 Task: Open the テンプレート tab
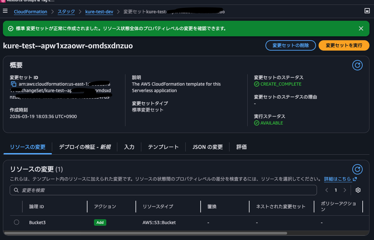163,147
